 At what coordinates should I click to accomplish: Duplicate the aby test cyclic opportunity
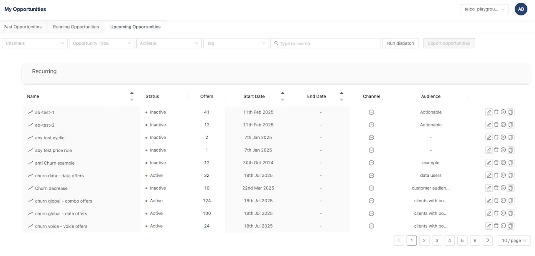(x=511, y=138)
